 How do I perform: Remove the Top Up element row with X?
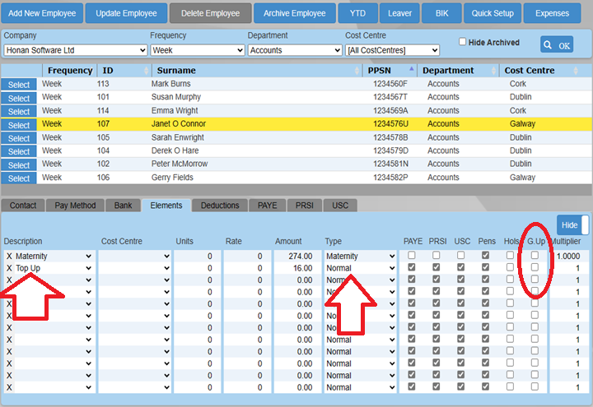tap(9, 268)
